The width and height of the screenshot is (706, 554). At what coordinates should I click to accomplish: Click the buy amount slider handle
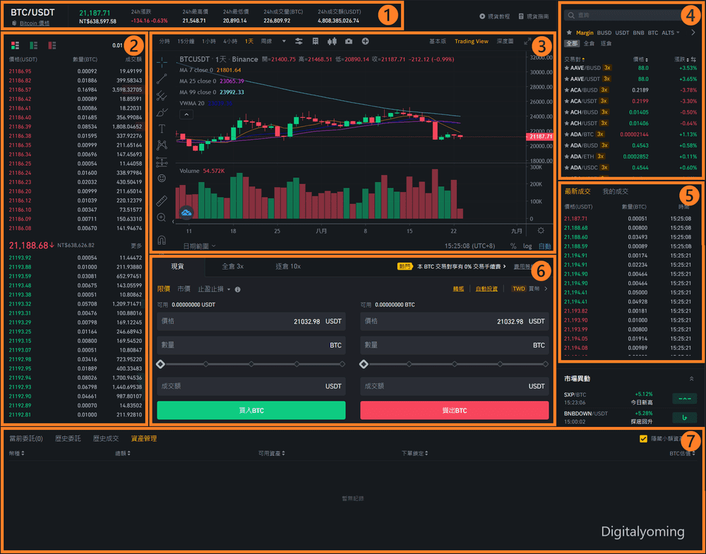coord(161,363)
